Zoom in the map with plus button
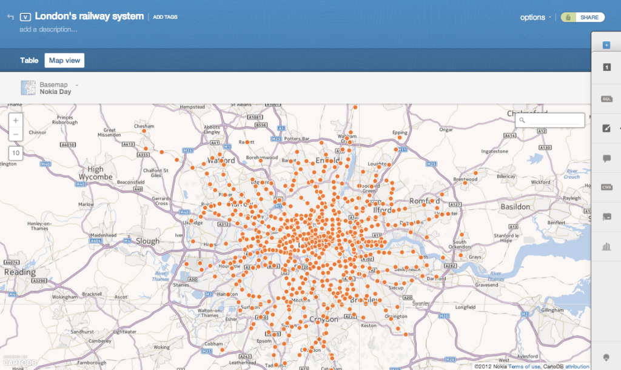The width and height of the screenshot is (621, 370). point(16,120)
